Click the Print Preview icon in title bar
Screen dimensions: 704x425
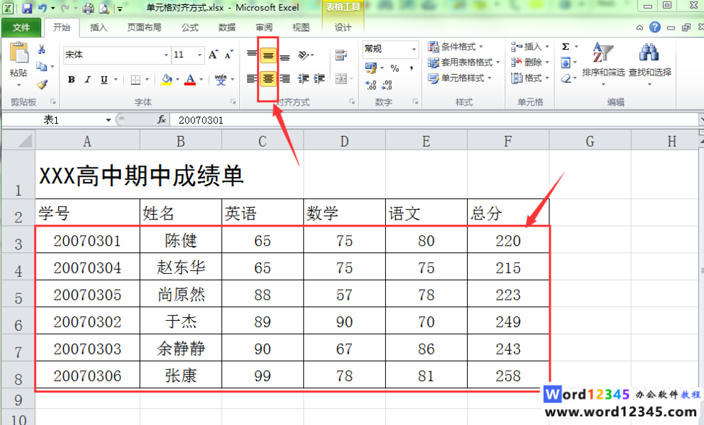click(104, 8)
